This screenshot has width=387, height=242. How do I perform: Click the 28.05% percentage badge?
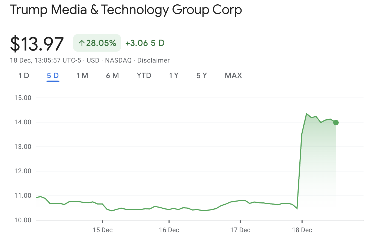coord(97,43)
